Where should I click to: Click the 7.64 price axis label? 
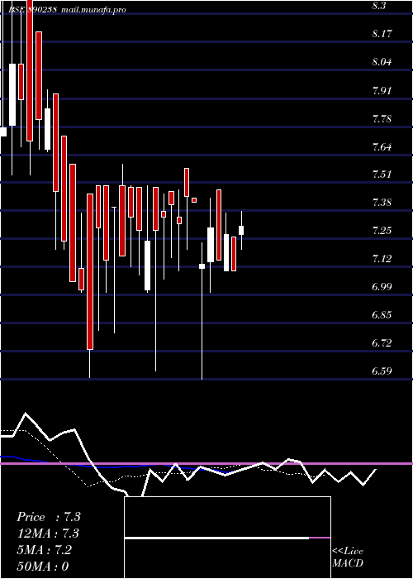[x=382, y=147]
